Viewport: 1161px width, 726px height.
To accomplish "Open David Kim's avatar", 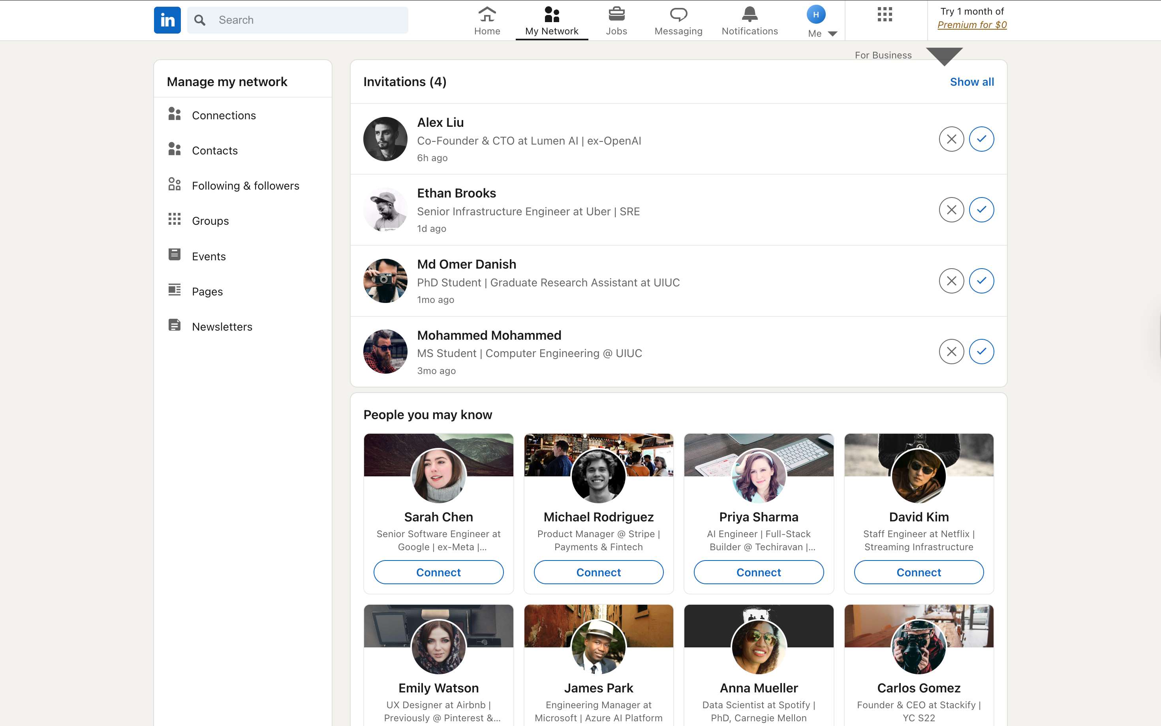I will pyautogui.click(x=919, y=476).
